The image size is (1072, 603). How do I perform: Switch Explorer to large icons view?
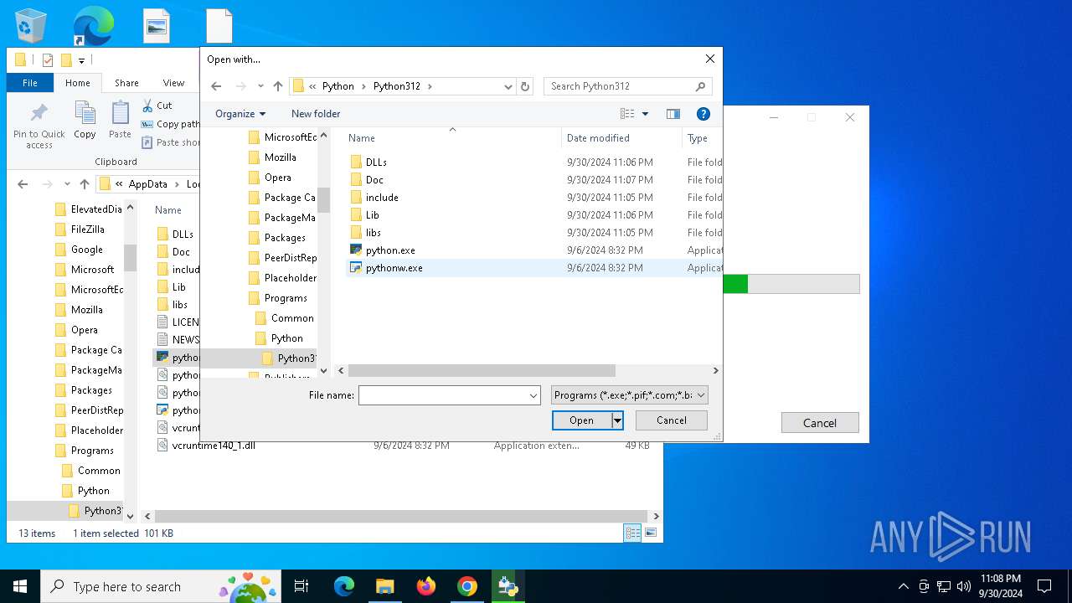[650, 533]
